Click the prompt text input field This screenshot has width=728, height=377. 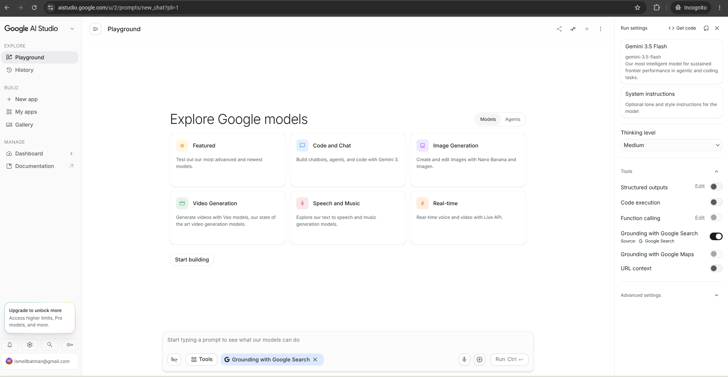348,340
